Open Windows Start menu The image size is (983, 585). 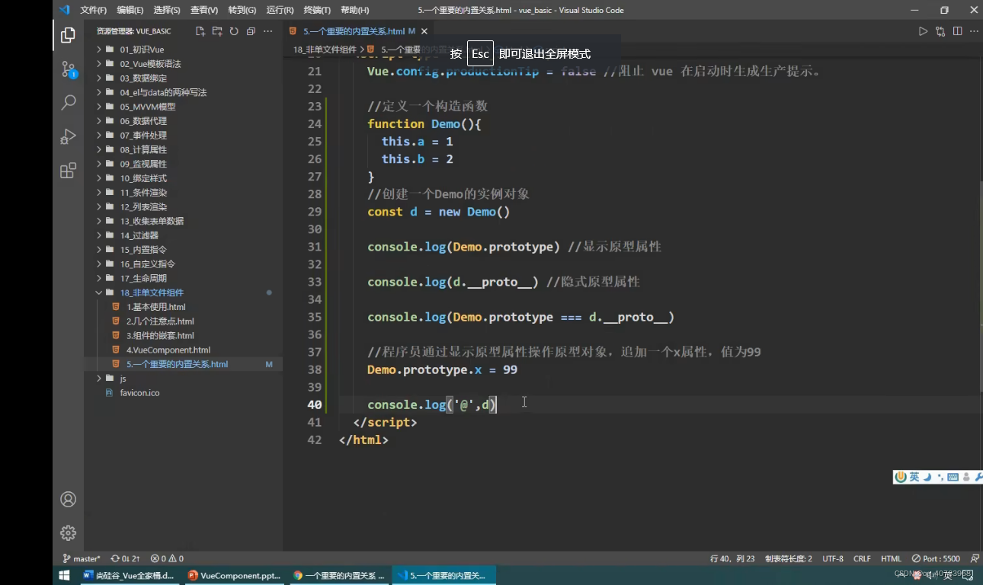pos(65,575)
